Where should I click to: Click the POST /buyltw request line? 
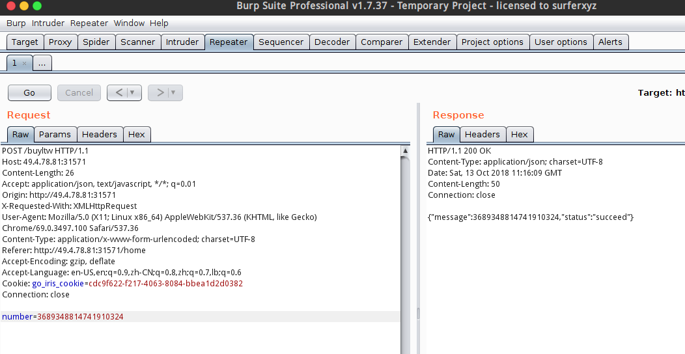[x=45, y=150]
